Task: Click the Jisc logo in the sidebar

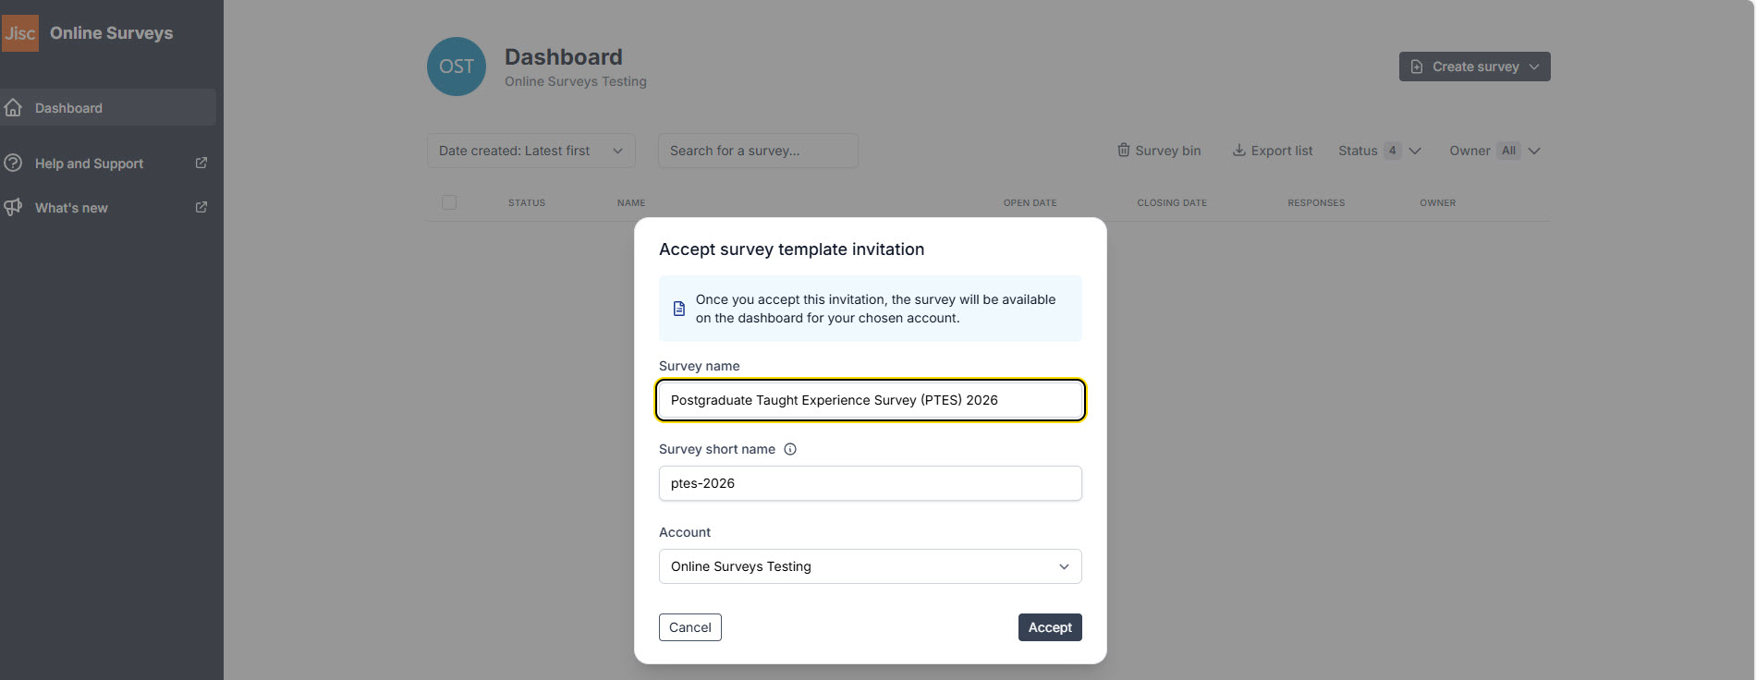Action: pyautogui.click(x=20, y=32)
